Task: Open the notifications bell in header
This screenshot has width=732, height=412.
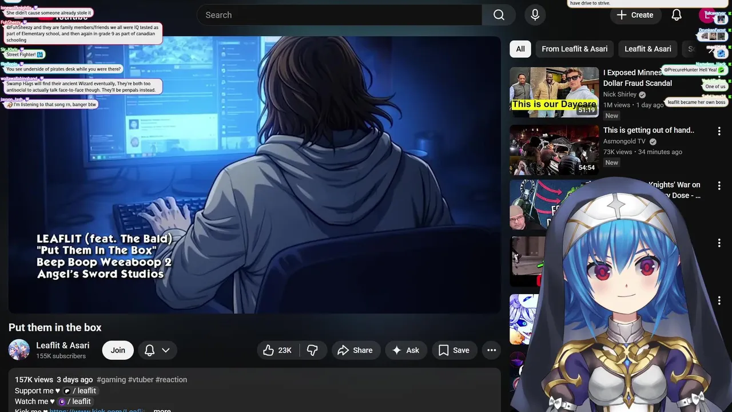Action: (677, 15)
